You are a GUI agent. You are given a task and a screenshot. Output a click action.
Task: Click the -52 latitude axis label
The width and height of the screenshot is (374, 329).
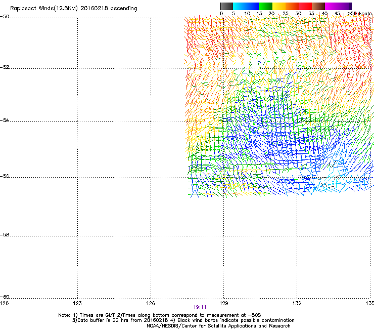(x=5, y=67)
